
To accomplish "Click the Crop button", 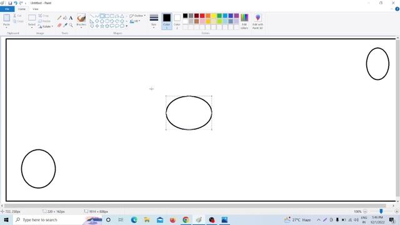I will (x=44, y=16).
